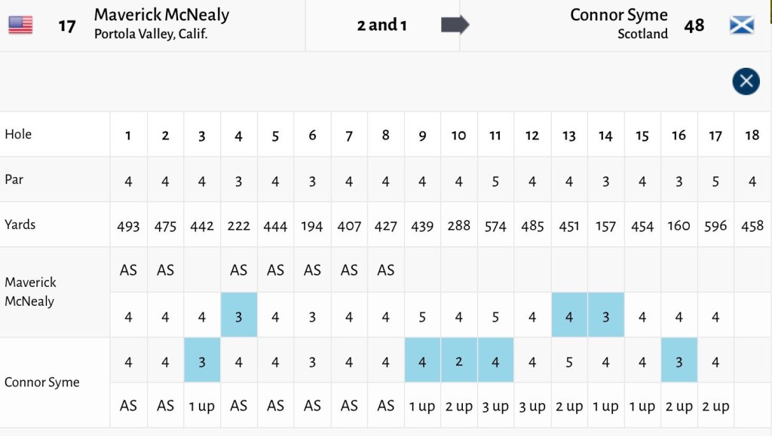Click the Scotland flag icon
Viewport: 772px width, 436px height.
point(742,25)
